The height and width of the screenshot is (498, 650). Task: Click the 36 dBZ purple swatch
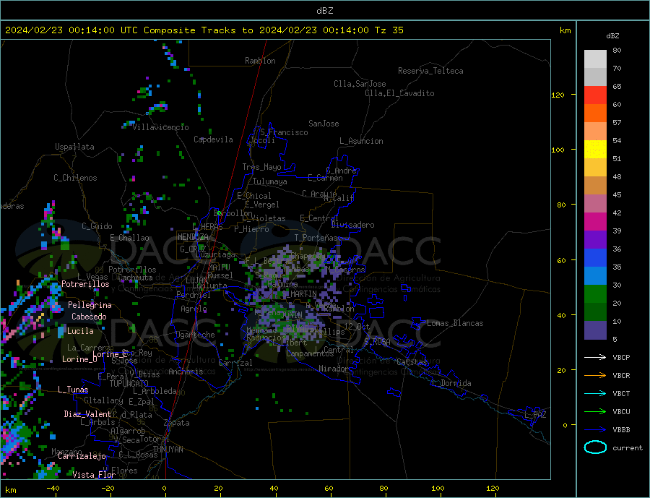(x=595, y=240)
